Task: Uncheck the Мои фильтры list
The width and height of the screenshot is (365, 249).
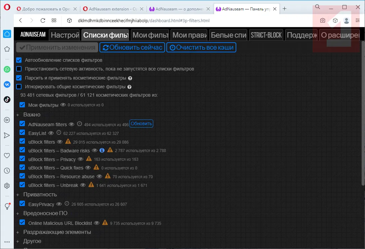Action: (22, 105)
